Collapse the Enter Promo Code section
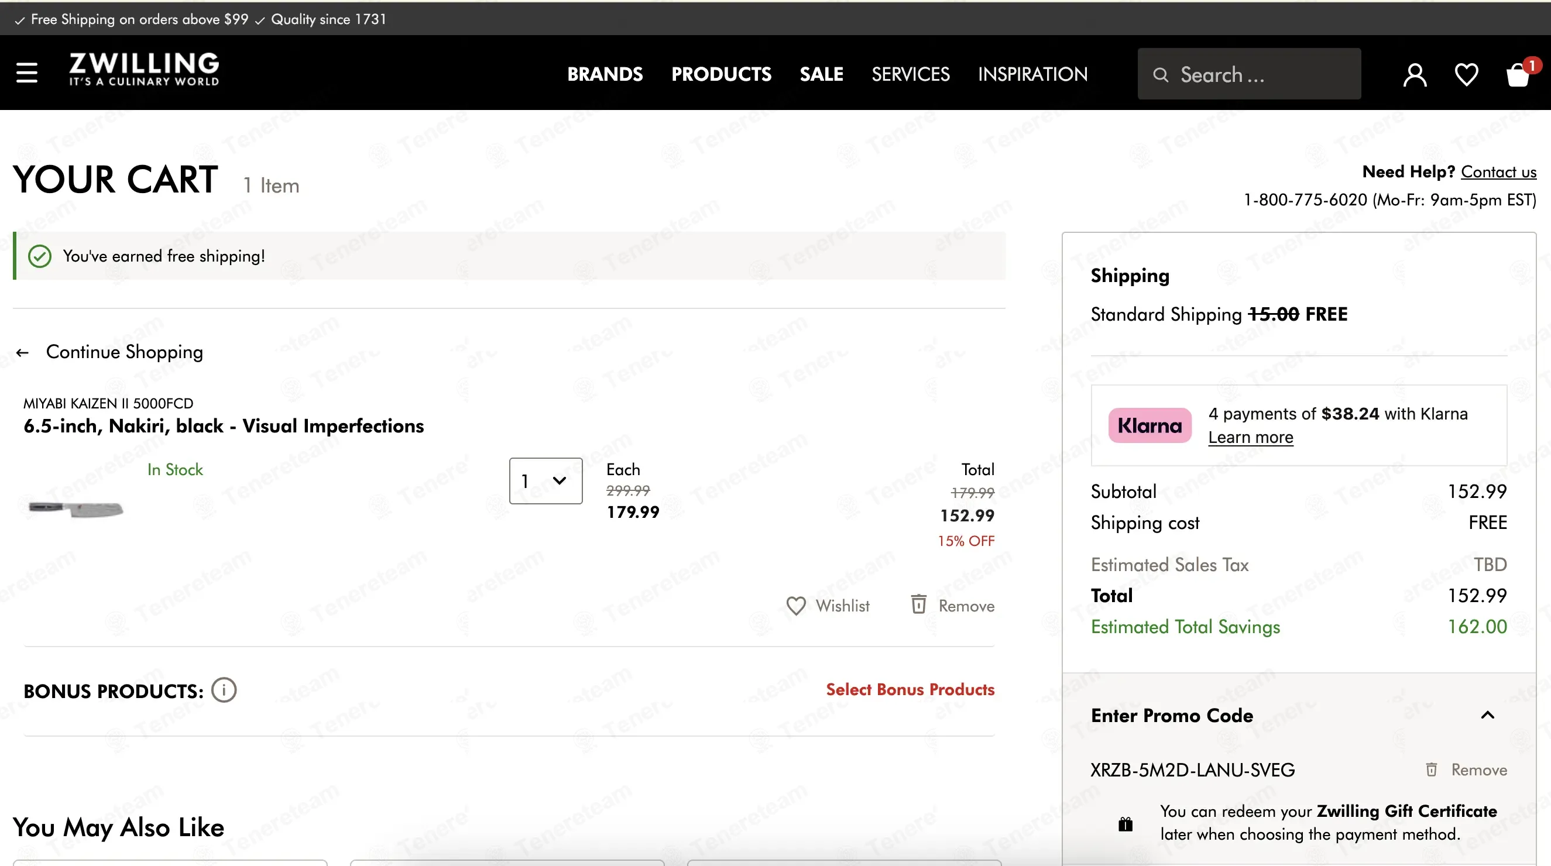Screen dimensions: 1551x866 pyautogui.click(x=1487, y=715)
